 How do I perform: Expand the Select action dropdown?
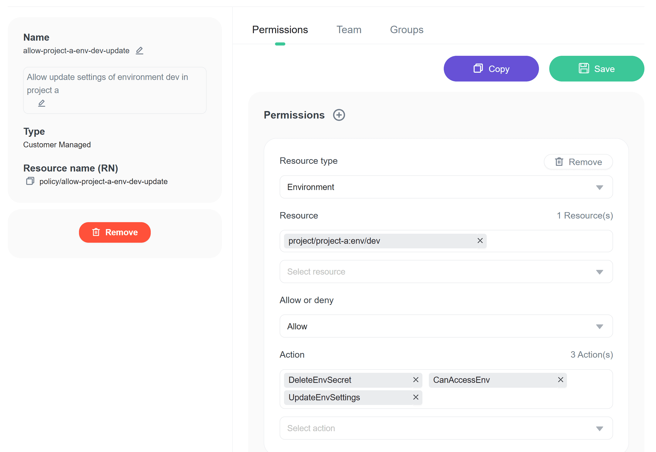tap(446, 428)
